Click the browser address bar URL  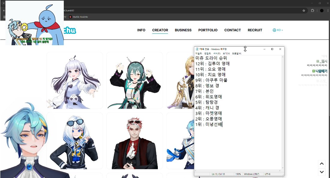coord(69,10)
